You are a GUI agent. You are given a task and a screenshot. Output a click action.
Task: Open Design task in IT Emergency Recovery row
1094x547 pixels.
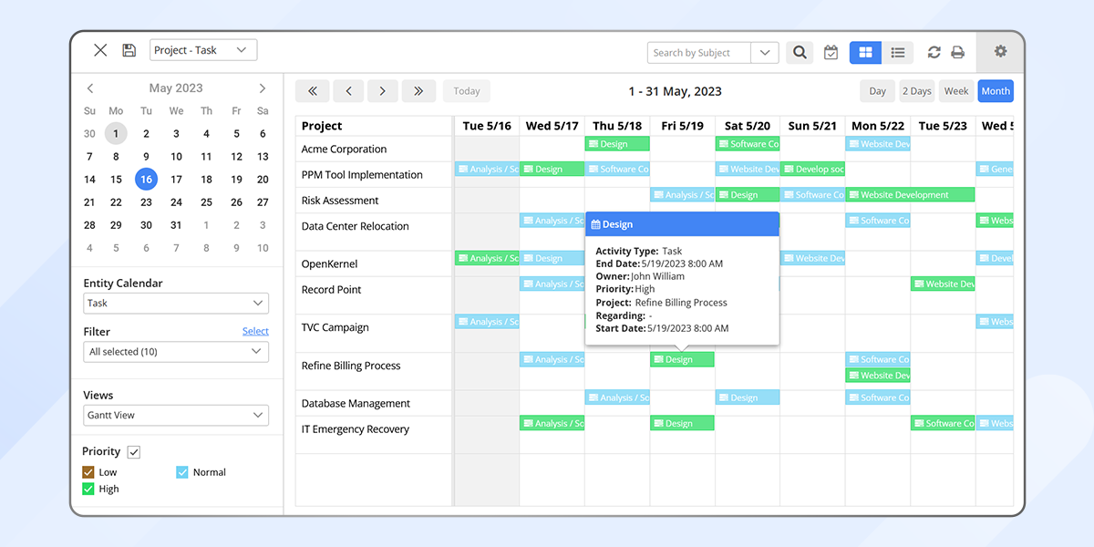coord(682,424)
